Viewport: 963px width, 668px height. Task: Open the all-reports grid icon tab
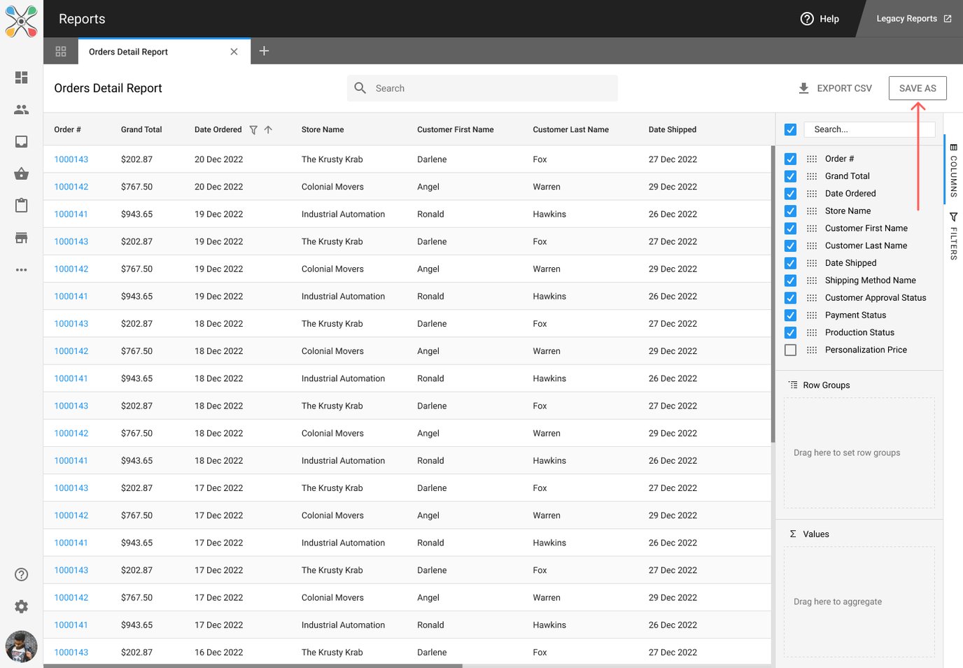tap(61, 52)
